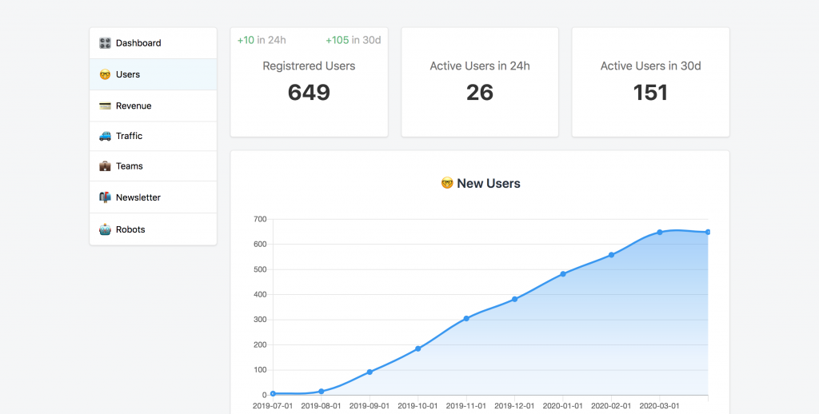Click the robot face Robots icon
819x414 pixels.
click(x=105, y=229)
